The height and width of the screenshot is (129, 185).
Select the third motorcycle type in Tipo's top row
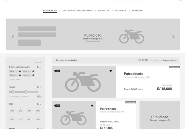coord(29,111)
